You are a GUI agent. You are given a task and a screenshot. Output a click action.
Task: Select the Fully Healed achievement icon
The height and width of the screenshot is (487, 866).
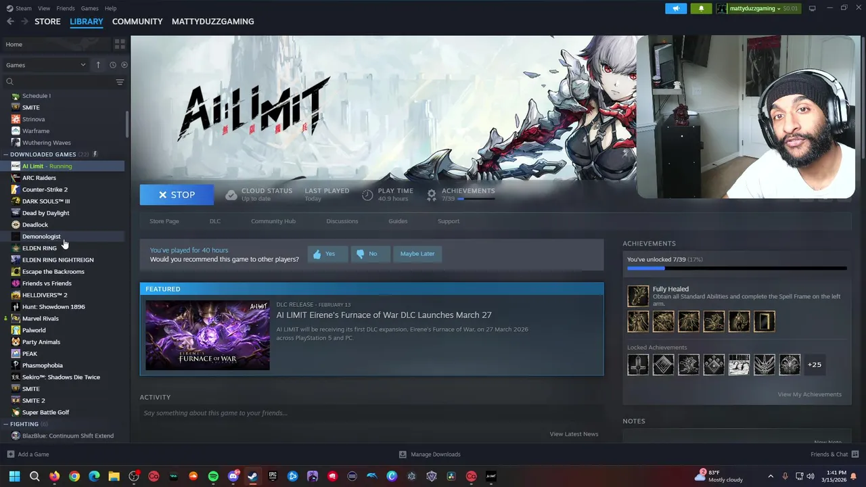click(637, 296)
